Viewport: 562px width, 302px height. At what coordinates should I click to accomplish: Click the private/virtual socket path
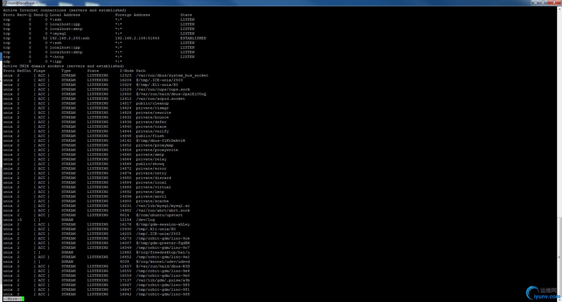tap(154, 187)
